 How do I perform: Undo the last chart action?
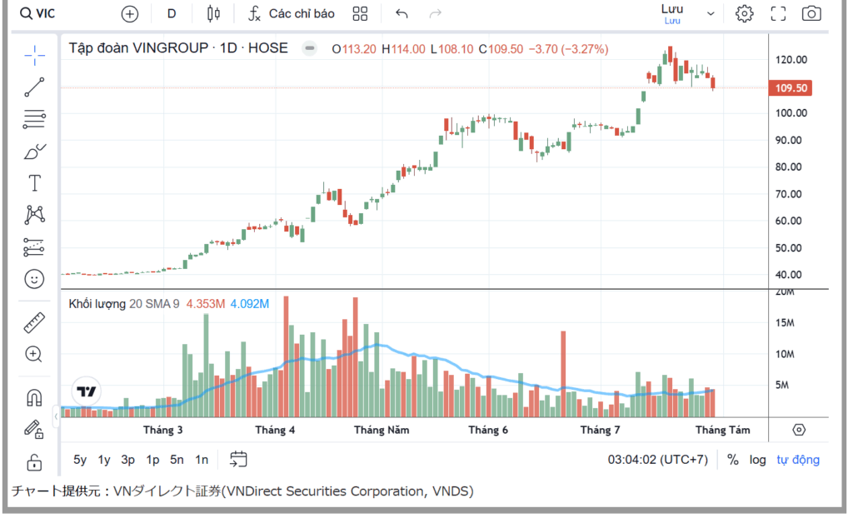tap(402, 13)
